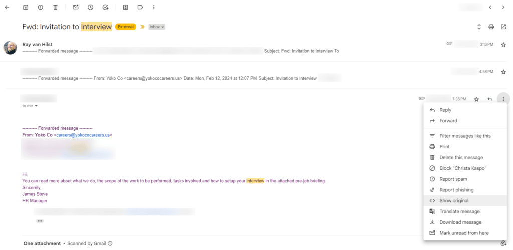
Task: Remove the Inbox label with its x
Action: (163, 27)
